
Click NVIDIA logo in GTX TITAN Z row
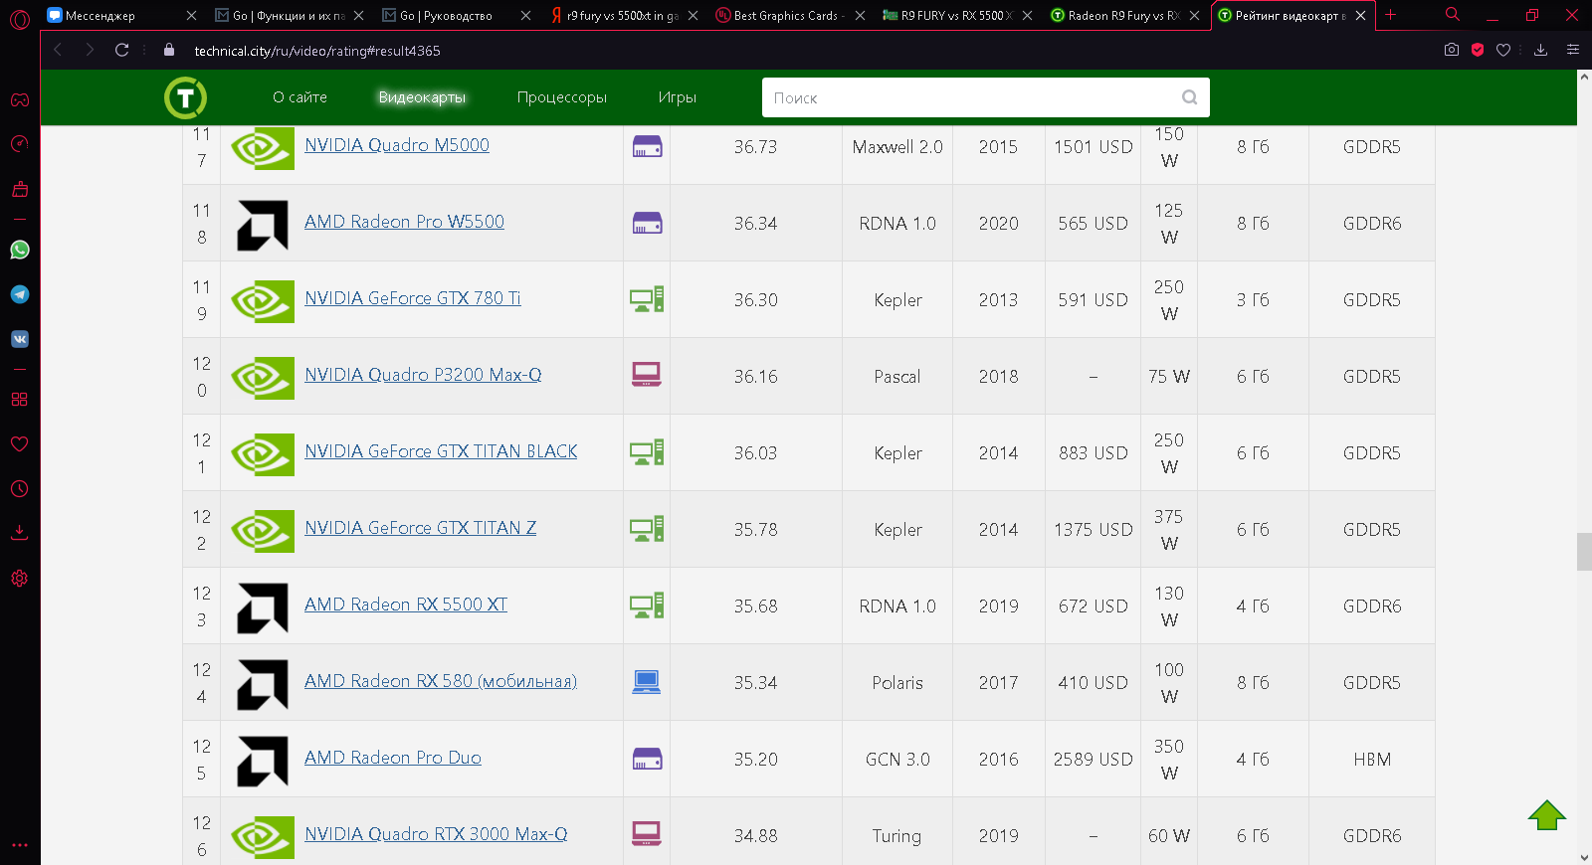(263, 530)
